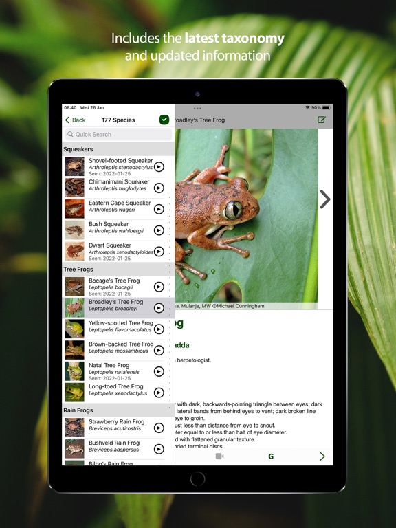Select the Tree Frogs section header

pos(118,269)
